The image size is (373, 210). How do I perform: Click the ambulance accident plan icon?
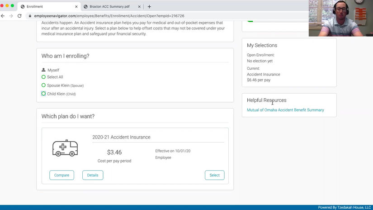[65, 148]
